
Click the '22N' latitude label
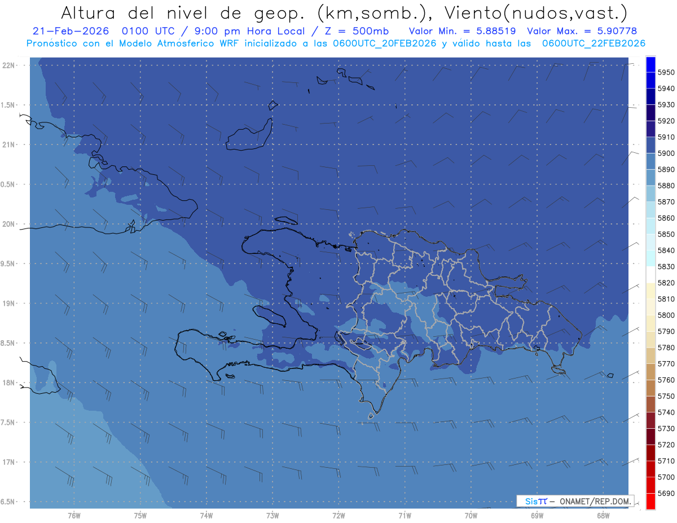8,65
